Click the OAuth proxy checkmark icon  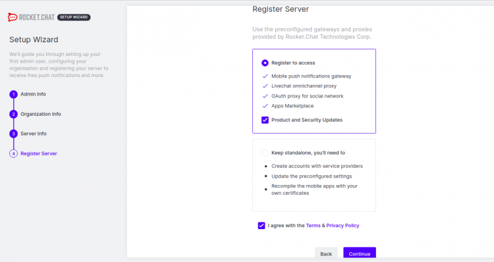[265, 96]
